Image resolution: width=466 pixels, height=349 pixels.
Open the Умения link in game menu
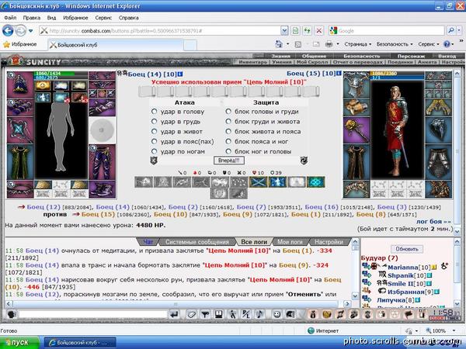281,62
